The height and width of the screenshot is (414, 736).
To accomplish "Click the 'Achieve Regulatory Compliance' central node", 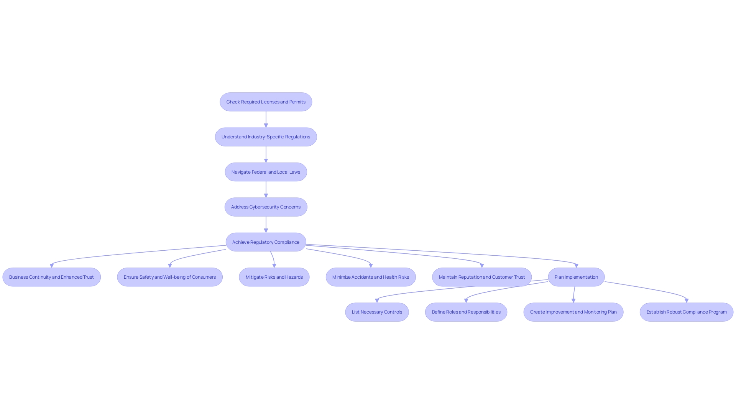I will pyautogui.click(x=265, y=242).
